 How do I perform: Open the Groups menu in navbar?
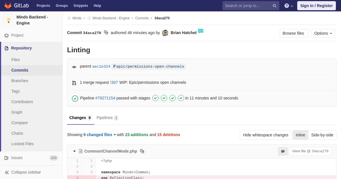(62, 6)
